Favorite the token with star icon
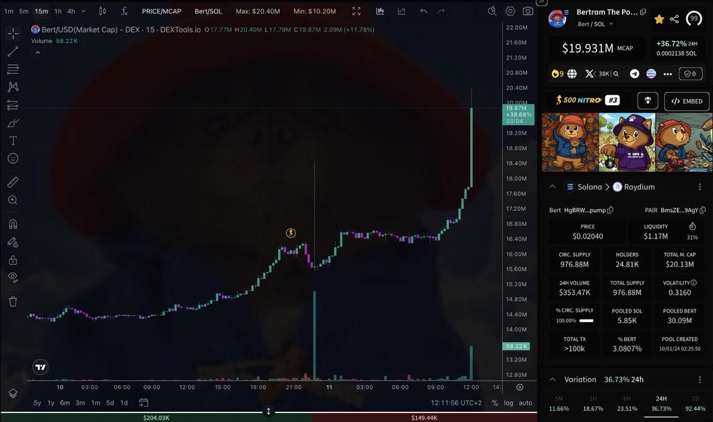 (x=659, y=19)
